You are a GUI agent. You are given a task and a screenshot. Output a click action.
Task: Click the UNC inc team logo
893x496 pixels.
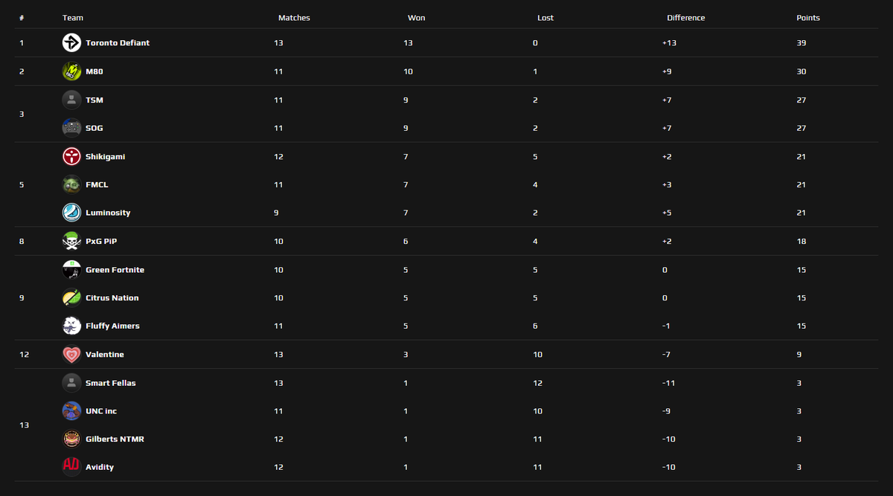click(x=71, y=410)
